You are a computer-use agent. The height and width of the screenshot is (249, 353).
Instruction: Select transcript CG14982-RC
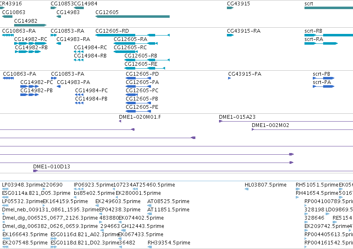pos(30,43)
